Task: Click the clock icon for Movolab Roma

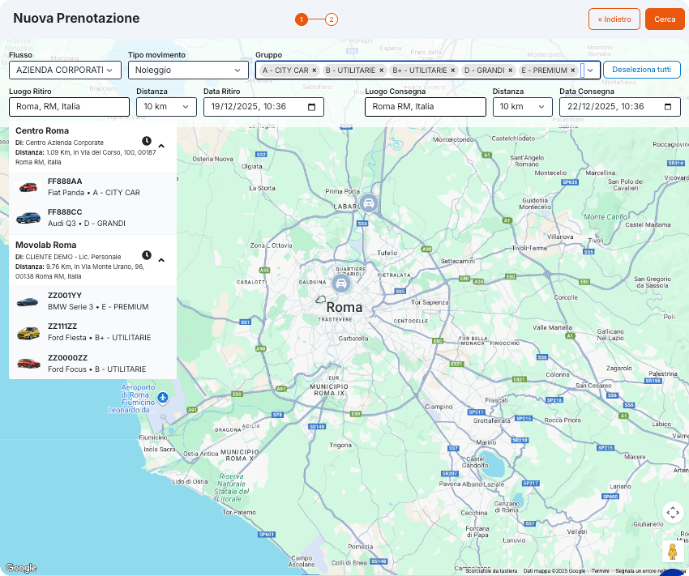Action: 147,255
